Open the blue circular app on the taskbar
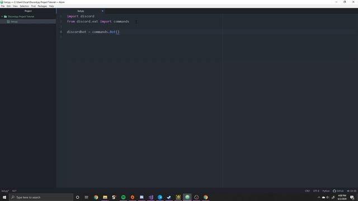The width and height of the screenshot is (358, 201). click(x=160, y=197)
